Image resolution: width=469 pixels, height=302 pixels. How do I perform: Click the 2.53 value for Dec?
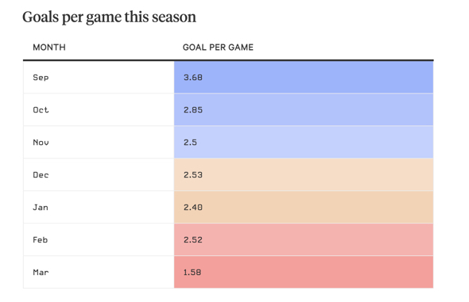(x=193, y=175)
